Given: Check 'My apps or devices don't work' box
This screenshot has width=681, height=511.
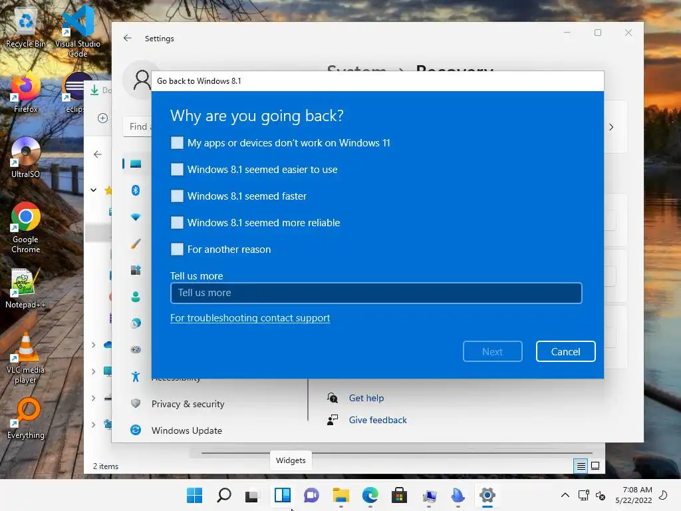Looking at the screenshot, I should click(177, 143).
